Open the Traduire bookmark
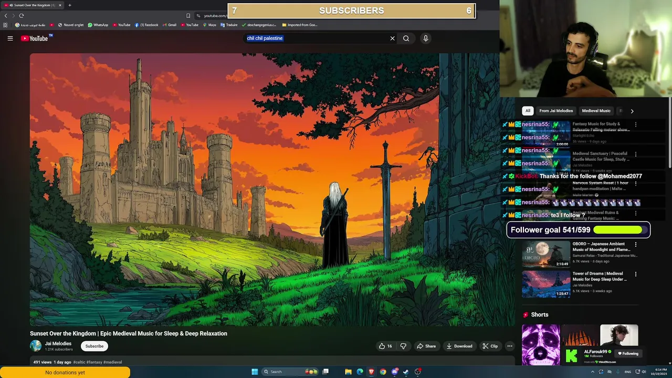 [229, 25]
